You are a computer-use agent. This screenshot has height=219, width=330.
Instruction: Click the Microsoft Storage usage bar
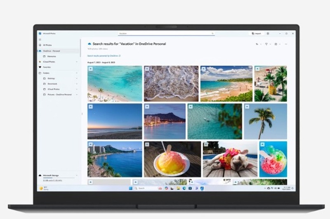[57, 178]
